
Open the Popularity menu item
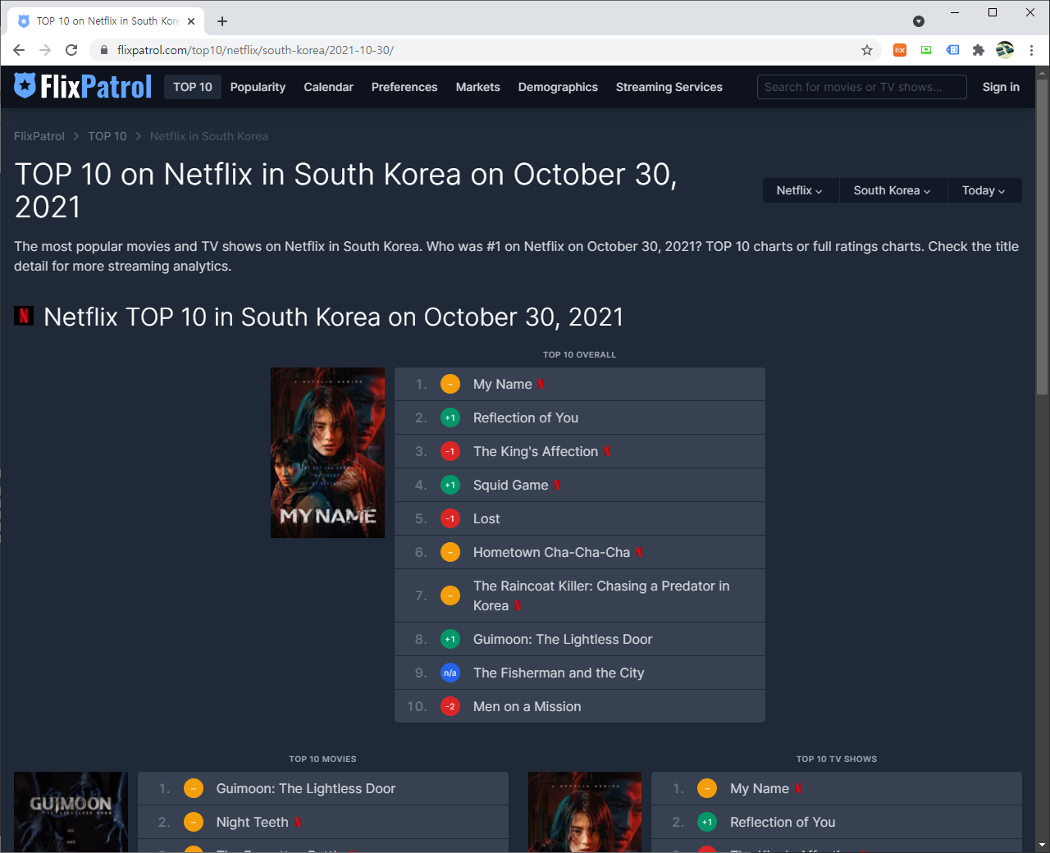pos(258,87)
